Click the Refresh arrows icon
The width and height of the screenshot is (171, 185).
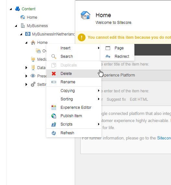tap(54, 133)
